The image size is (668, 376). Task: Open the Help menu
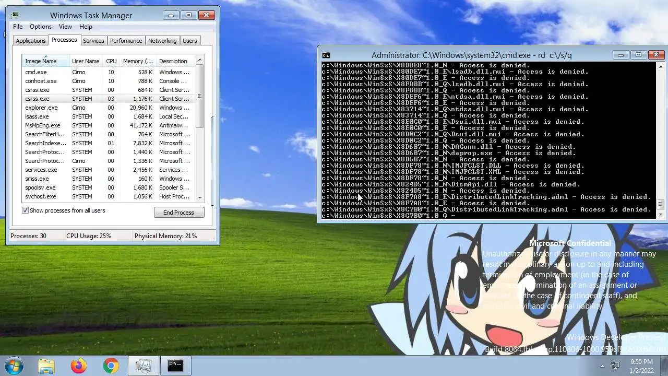86,27
